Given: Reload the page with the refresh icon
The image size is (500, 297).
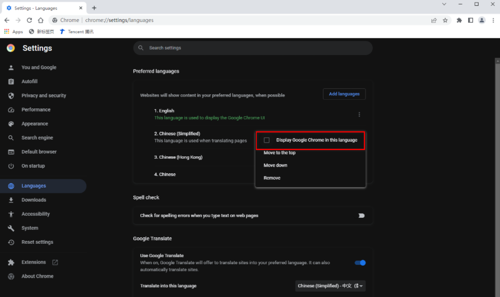Looking at the screenshot, I should pos(29,20).
